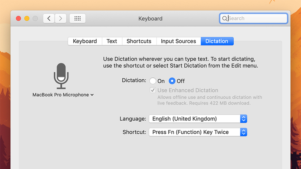The image size is (301, 169).
Task: Show all preferences via grid icon
Action: pos(78,18)
